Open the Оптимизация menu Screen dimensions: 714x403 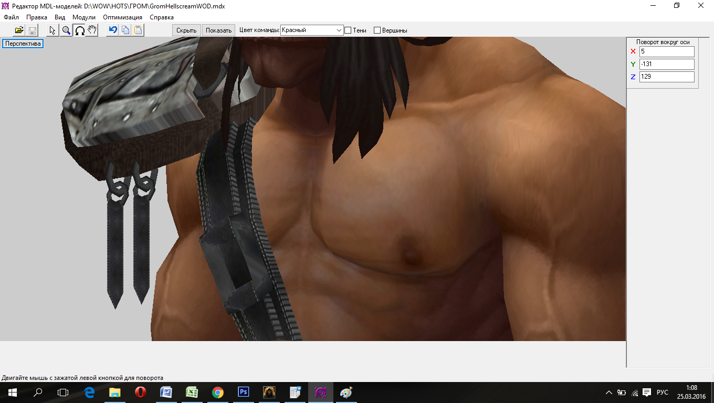click(x=123, y=17)
